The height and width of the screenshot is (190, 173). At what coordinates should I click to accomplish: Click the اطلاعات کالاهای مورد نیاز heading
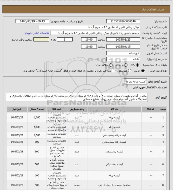150,87
